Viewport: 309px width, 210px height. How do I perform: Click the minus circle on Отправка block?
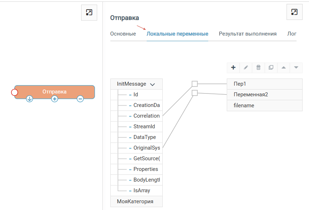point(80,99)
